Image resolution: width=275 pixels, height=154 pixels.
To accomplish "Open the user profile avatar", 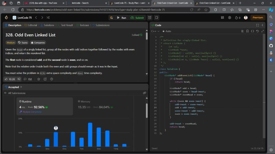I will (246, 18).
